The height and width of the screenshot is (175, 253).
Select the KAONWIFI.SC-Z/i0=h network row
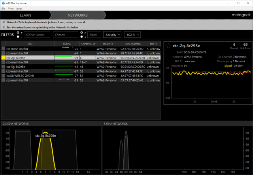point(81,76)
